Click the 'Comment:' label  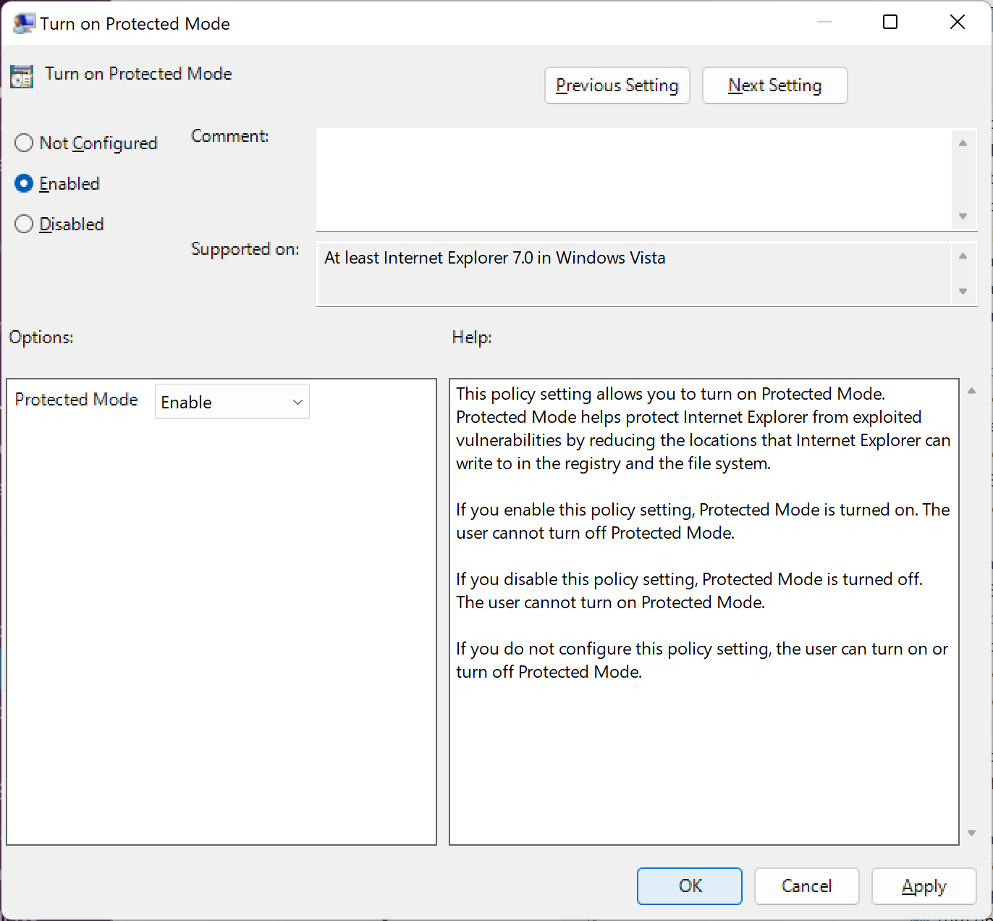(230, 136)
